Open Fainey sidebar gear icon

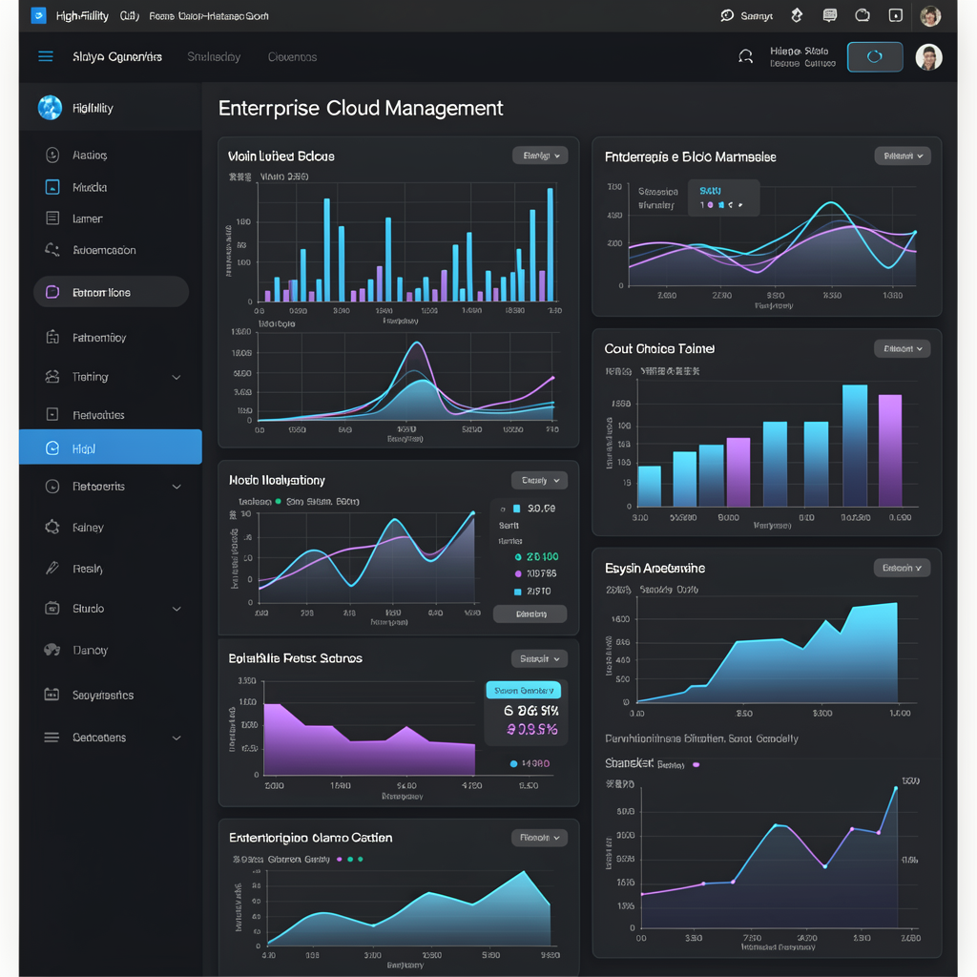[x=52, y=527]
